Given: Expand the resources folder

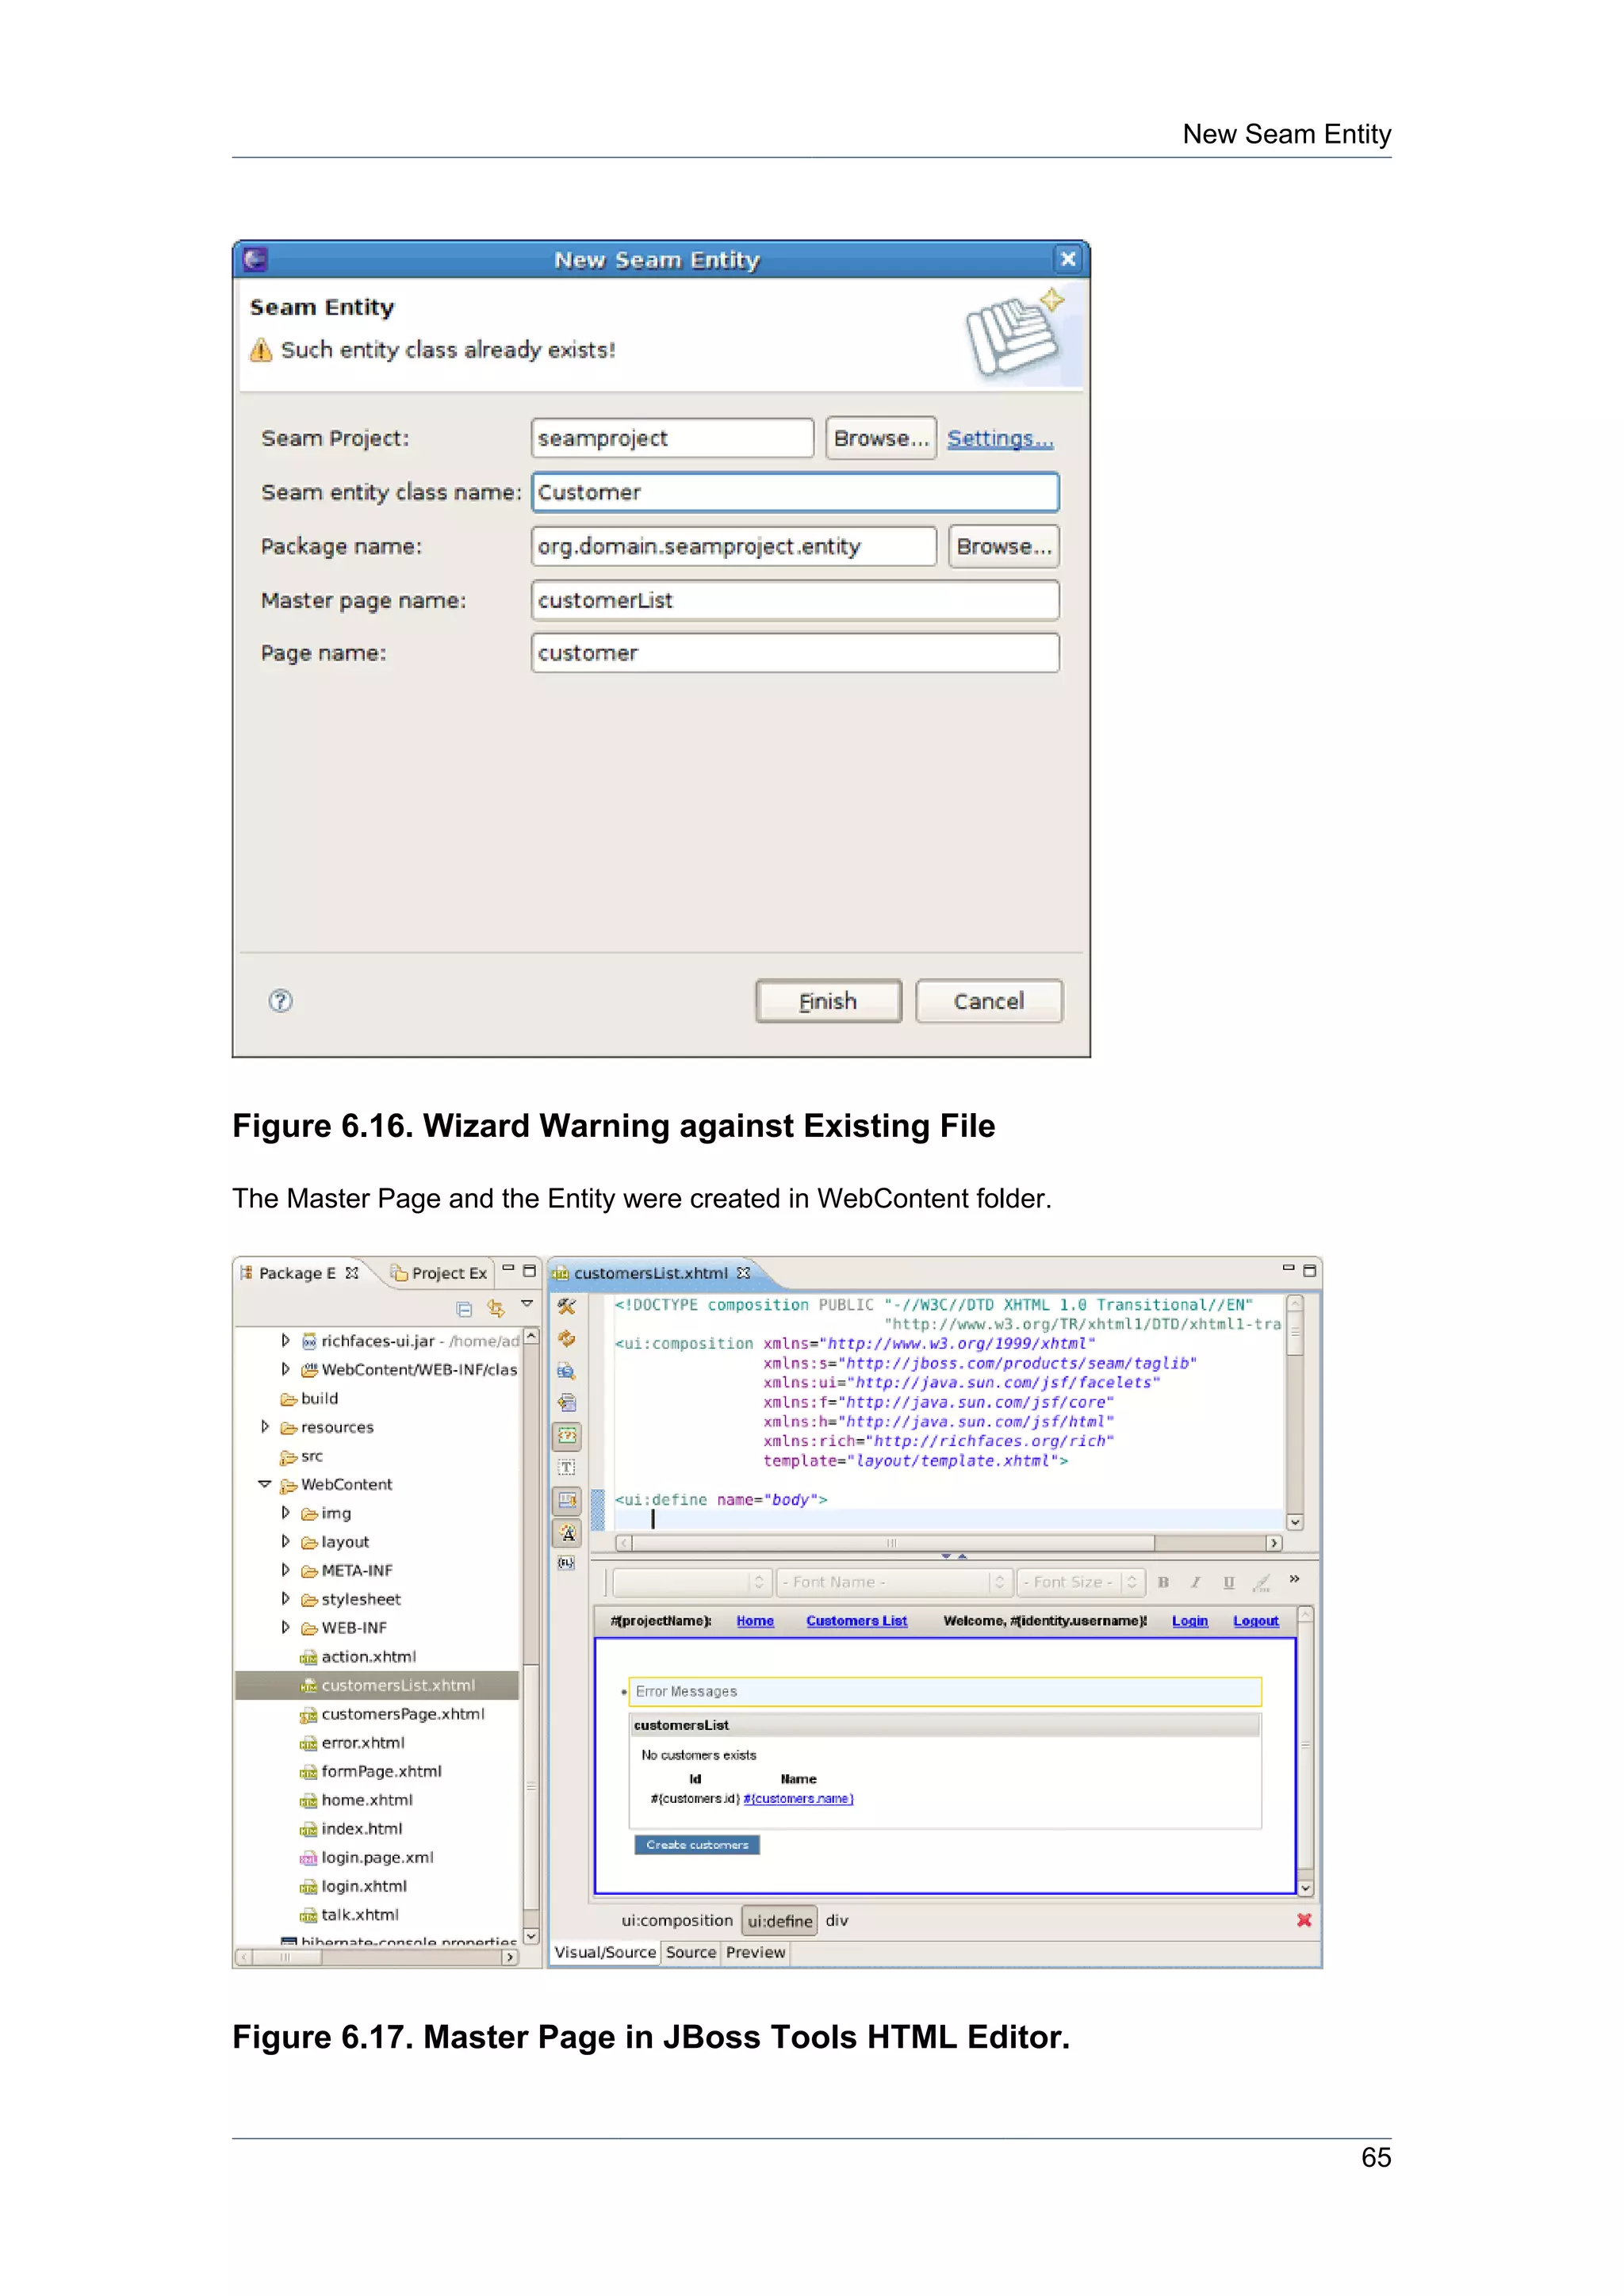Looking at the screenshot, I should point(265,1427).
